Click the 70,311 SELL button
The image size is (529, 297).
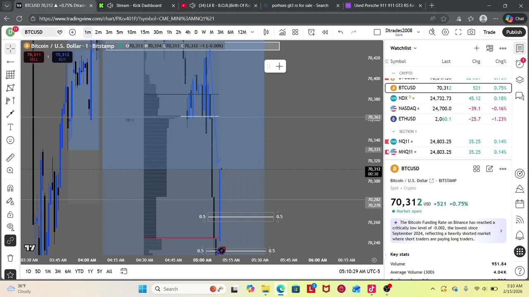point(34,57)
